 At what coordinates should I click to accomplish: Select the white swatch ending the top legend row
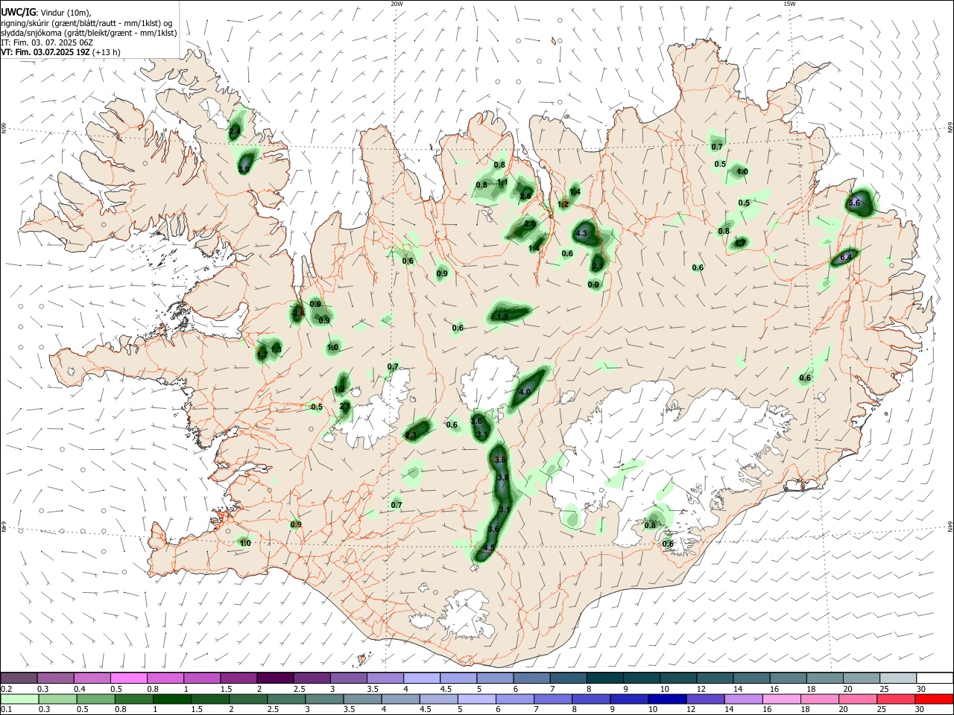(x=935, y=678)
